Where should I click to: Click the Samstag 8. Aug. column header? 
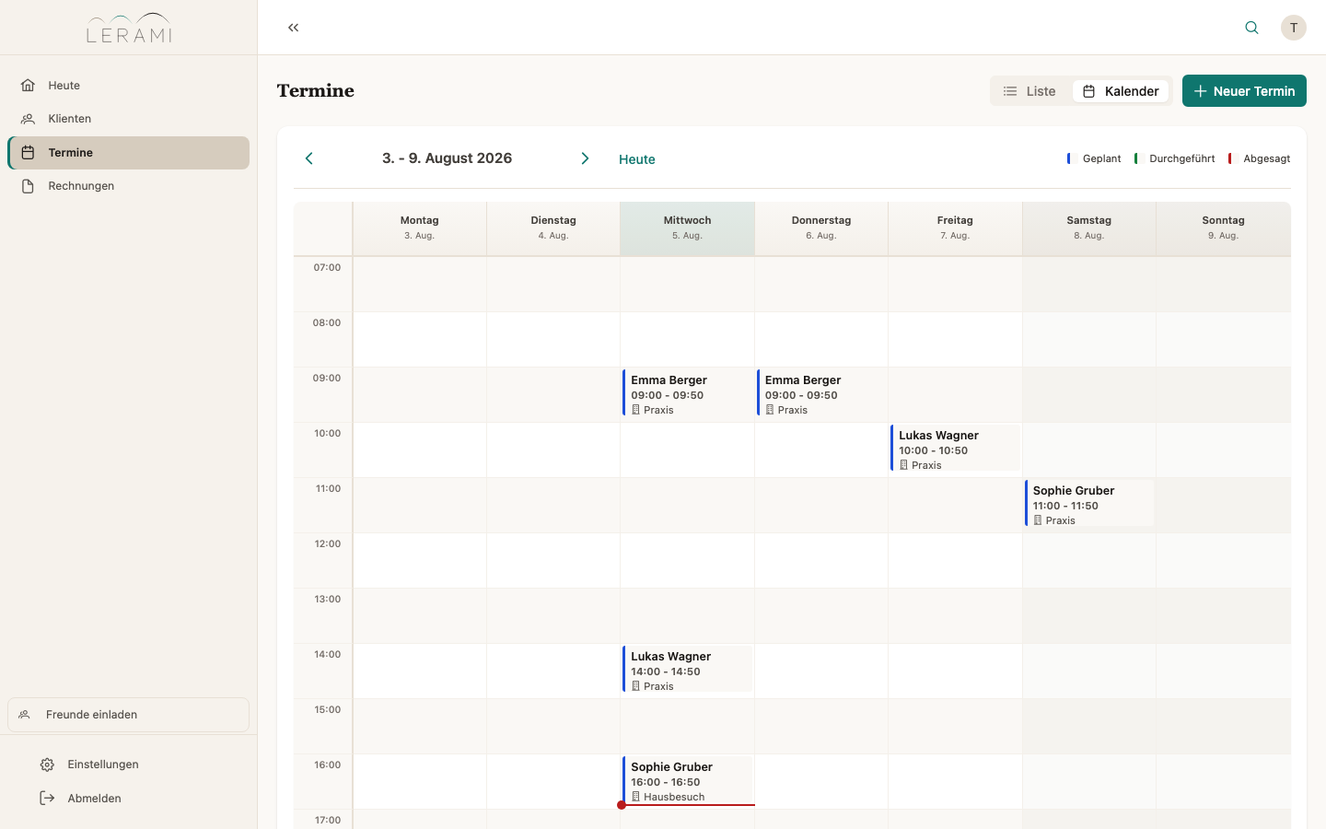pos(1089,228)
